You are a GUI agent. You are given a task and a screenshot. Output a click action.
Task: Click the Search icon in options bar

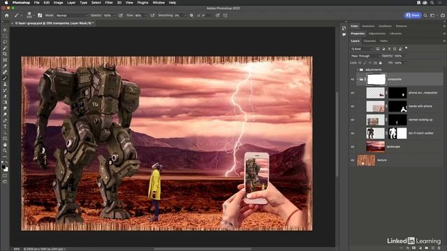[425, 15]
